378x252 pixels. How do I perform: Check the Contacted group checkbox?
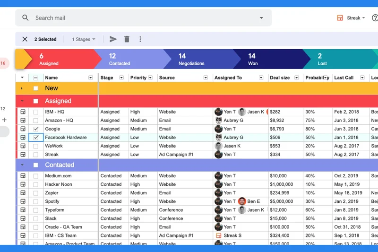pos(36,165)
